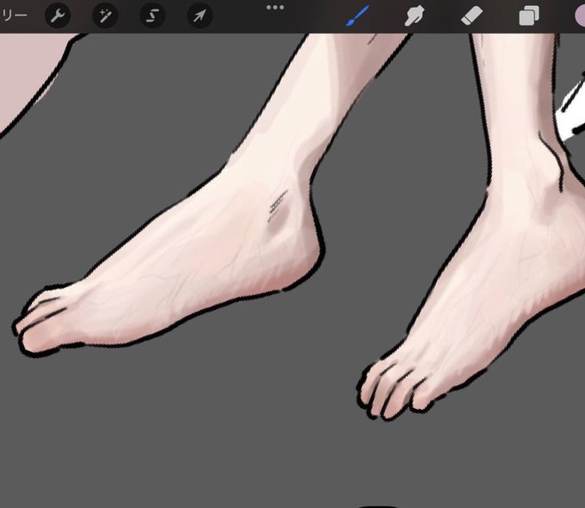Open the Actions wrench menu
Screen dimensions: 585x508
point(58,15)
